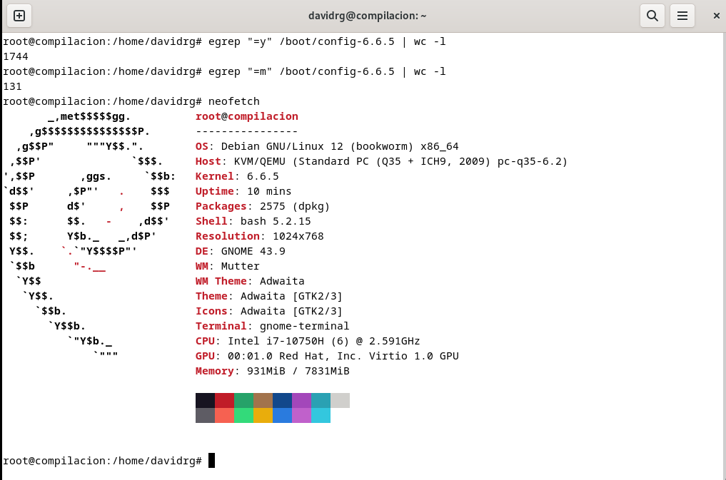Viewport: 726px width, 480px height.
Task: Click the bright magenta color block
Action: coord(301,415)
